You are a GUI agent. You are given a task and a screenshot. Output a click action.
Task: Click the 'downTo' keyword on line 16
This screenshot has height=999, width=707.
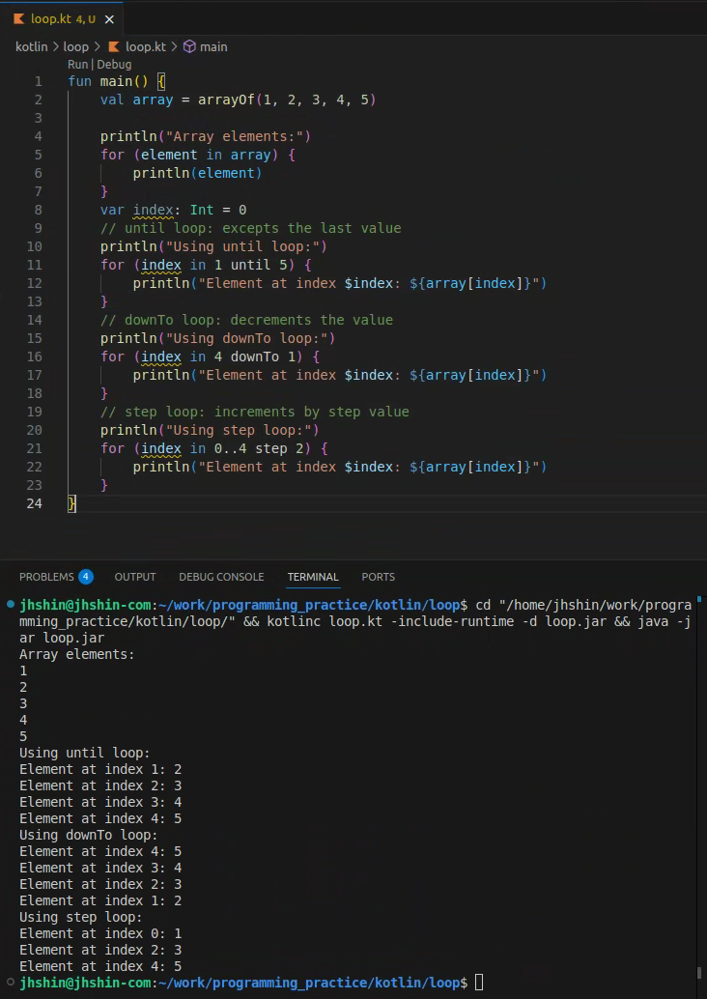pyautogui.click(x=254, y=357)
